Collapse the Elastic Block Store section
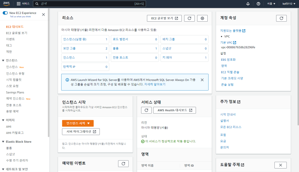The height and width of the screenshot is (172, 299). click(3, 141)
